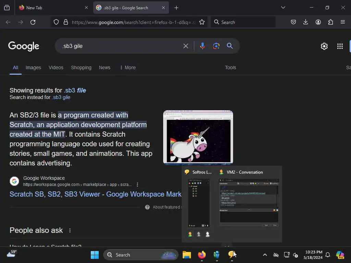
Task: Focus the Firefox Search box
Action: click(243, 22)
